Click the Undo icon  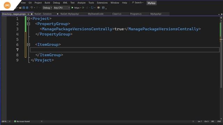[32, 8]
